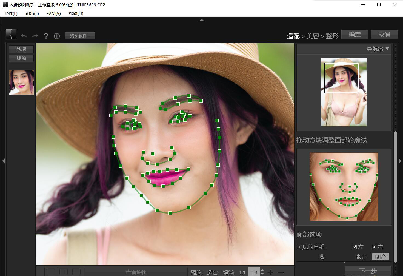
Task: Uncheck the 左 eyebrow visibility checkbox
Action: point(355,247)
